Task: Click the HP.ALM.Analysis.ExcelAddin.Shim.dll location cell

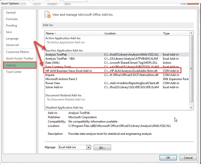Action: point(131,71)
